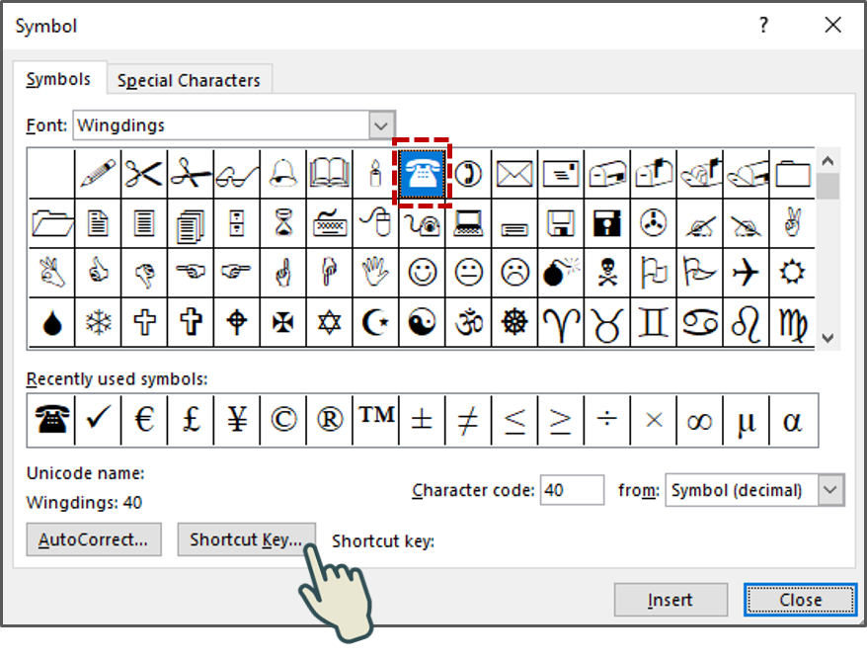Screen dimensions: 867x661
Task: Open the Shortcut Key dialog
Action: pyautogui.click(x=246, y=539)
